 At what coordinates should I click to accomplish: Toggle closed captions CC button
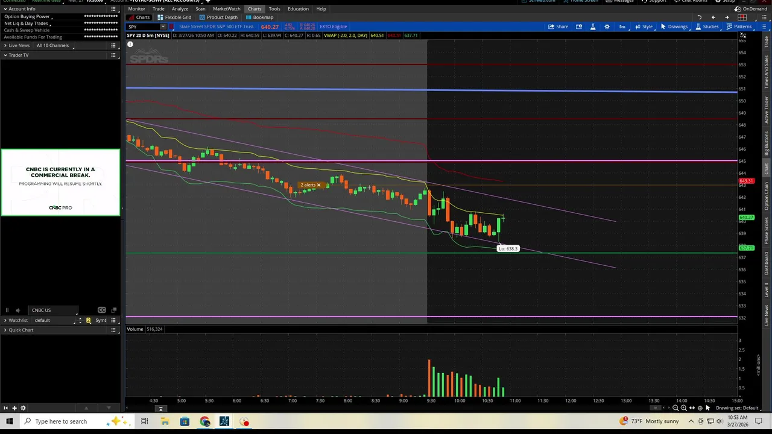101,310
